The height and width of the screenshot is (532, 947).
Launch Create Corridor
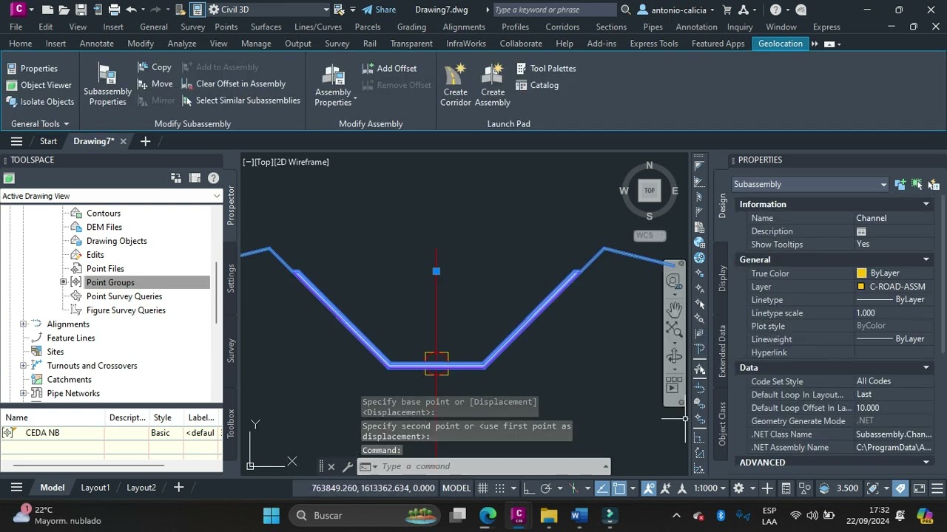pyautogui.click(x=455, y=84)
